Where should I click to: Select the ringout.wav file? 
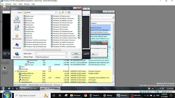coord(29,31)
